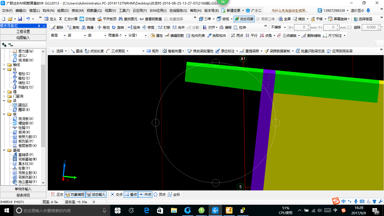This screenshot has height=216, width=384.
Task: Open the 文件(F) menu
Action: (x=7, y=11)
